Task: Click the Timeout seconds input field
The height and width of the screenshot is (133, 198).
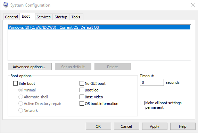Action: 152,82
